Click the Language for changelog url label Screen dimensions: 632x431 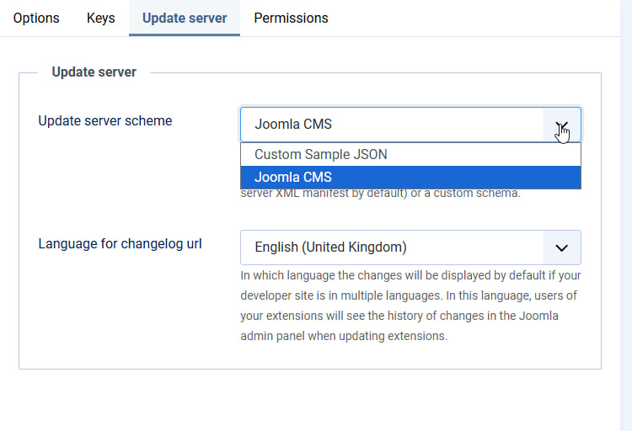pyautogui.click(x=121, y=244)
